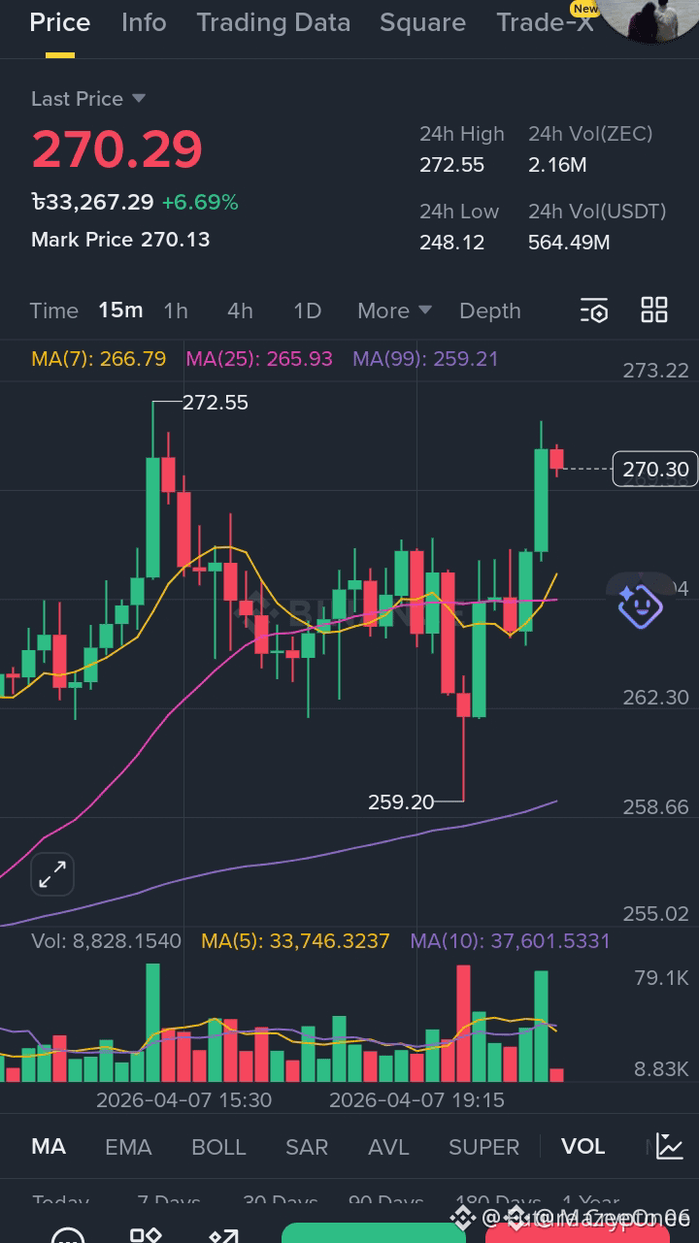699x1243 pixels.
Task: Open the Trading Data tab
Action: [x=274, y=22]
